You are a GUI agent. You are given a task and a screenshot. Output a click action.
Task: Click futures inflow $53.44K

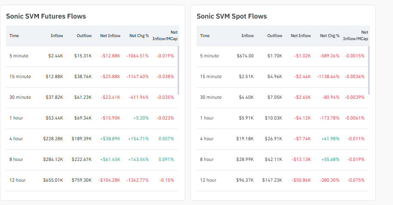54,118
